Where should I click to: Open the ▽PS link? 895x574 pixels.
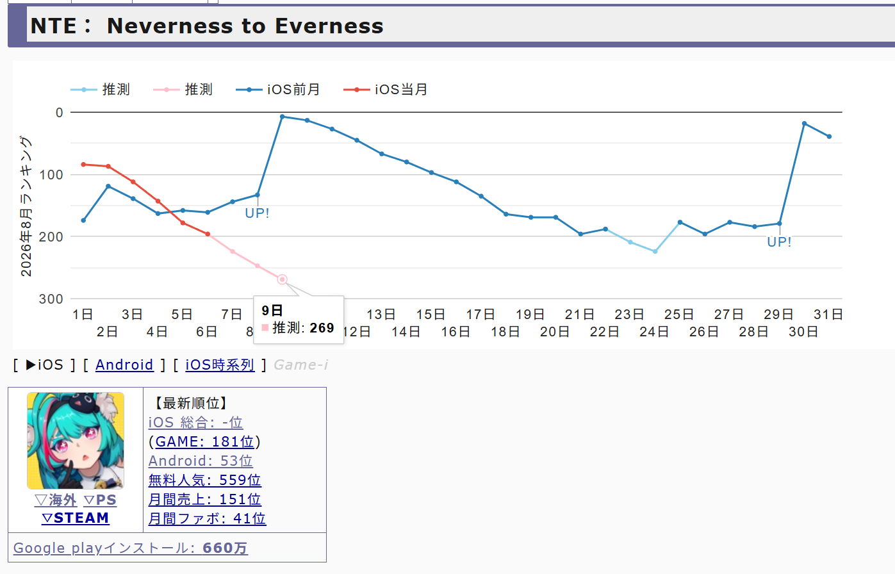tap(100, 500)
